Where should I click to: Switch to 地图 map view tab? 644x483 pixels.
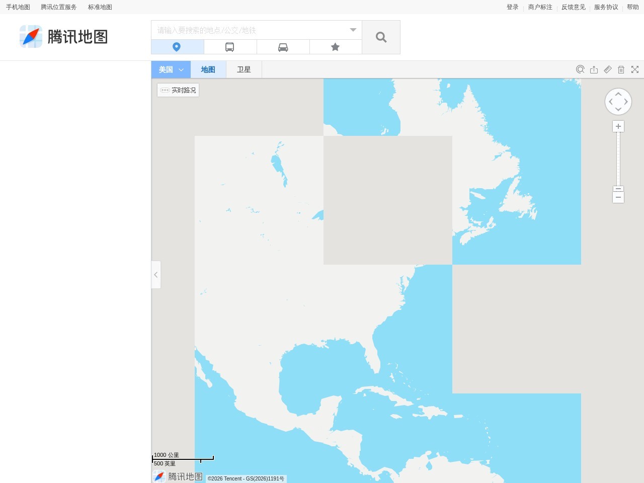pyautogui.click(x=208, y=69)
